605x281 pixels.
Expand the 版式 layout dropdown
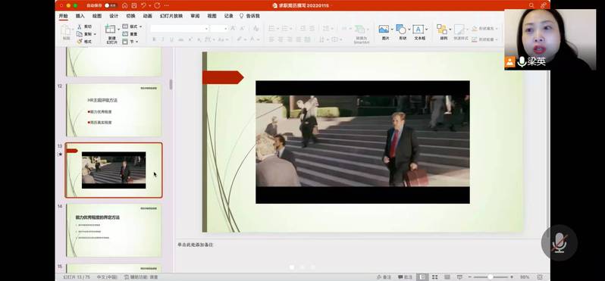tap(140, 27)
